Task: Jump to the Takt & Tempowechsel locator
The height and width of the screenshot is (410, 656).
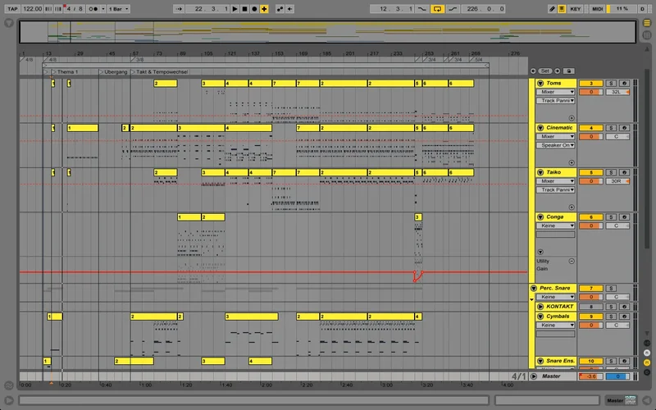Action: tap(159, 72)
